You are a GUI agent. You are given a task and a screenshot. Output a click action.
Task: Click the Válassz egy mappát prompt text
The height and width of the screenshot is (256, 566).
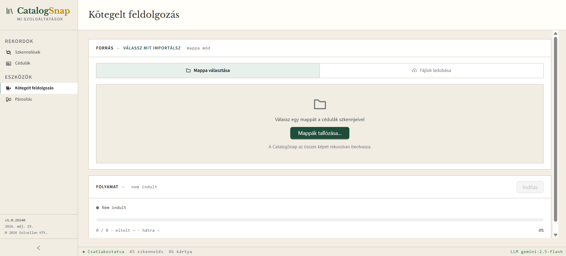(x=320, y=120)
